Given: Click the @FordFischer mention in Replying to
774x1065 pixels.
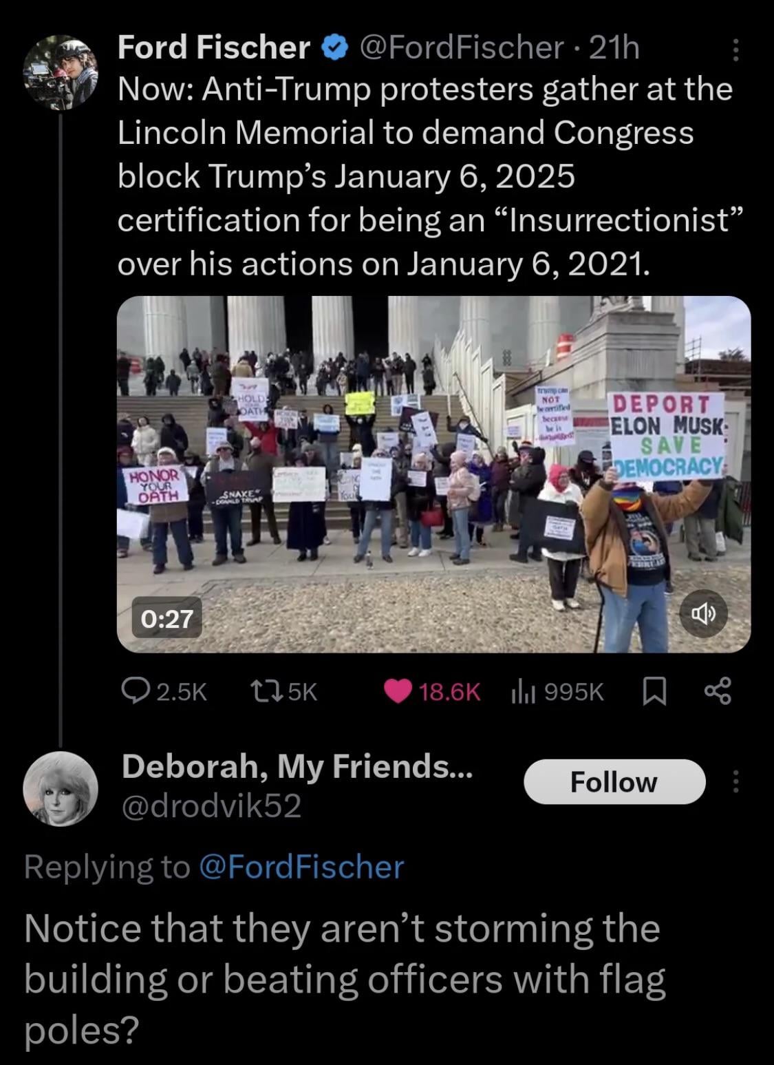Looking at the screenshot, I should tap(301, 867).
